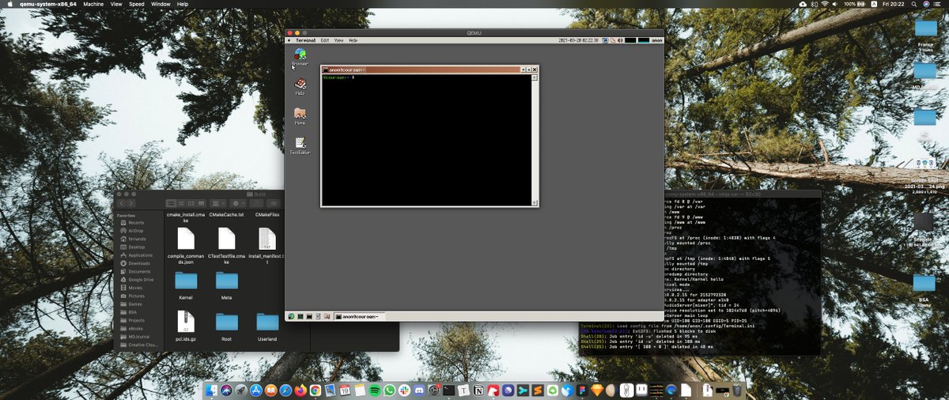Click the CPU graph applet in SerenityOS menubar
949x400 pixels.
pyautogui.click(x=630, y=40)
